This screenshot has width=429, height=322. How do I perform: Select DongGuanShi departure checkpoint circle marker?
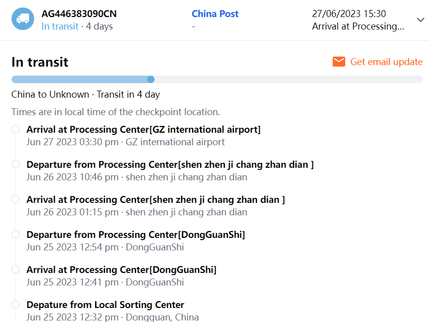tap(16, 234)
